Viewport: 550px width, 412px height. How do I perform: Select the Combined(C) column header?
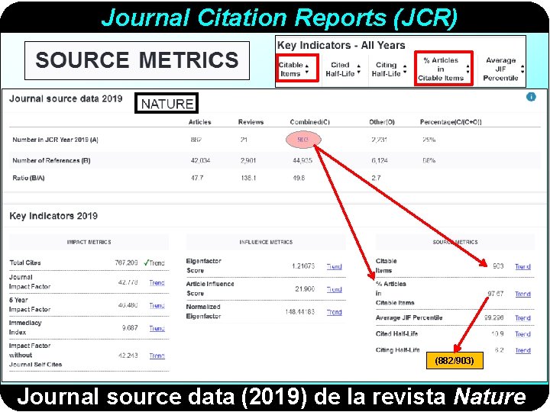[309, 122]
